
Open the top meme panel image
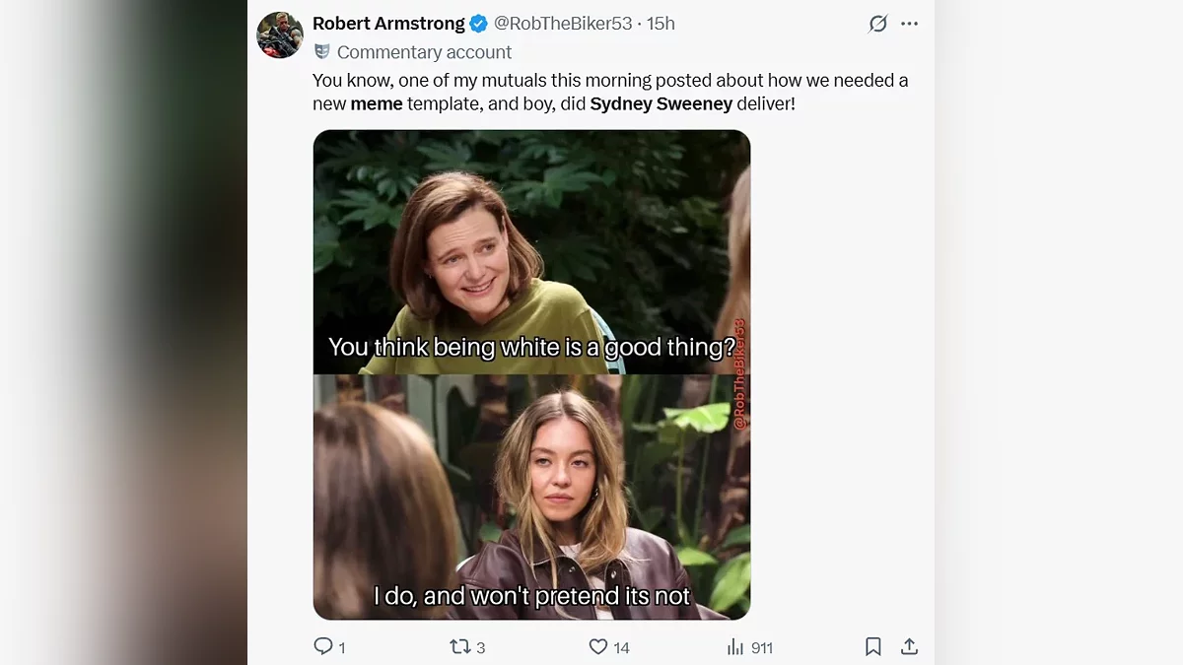tap(531, 252)
